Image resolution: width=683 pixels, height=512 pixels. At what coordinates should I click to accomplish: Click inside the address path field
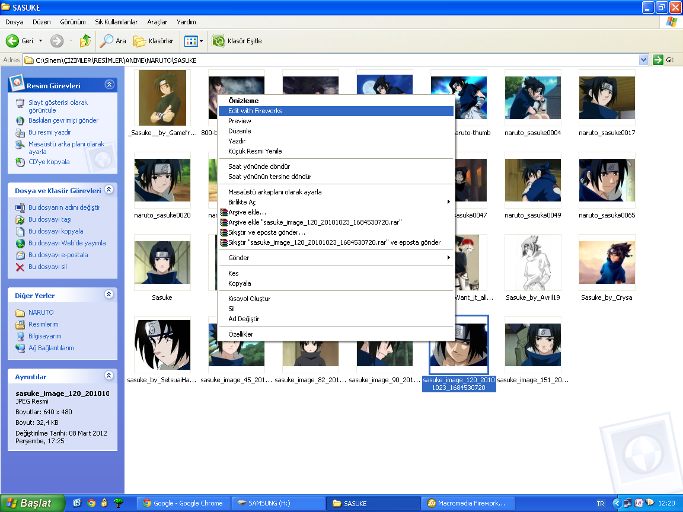coord(331,60)
